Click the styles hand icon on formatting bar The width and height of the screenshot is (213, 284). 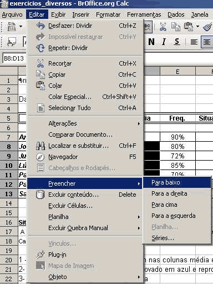pos(12,42)
